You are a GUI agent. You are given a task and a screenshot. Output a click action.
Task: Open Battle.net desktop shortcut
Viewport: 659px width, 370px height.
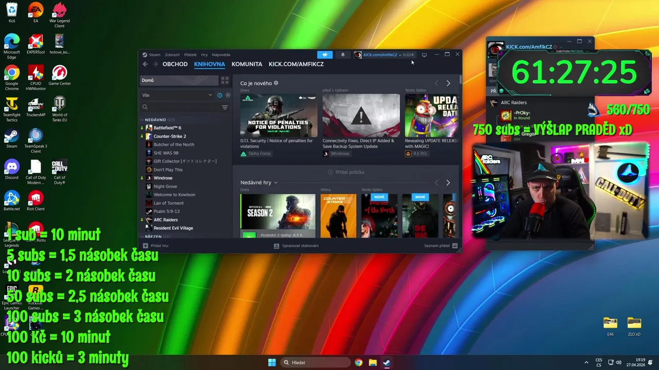tap(11, 202)
